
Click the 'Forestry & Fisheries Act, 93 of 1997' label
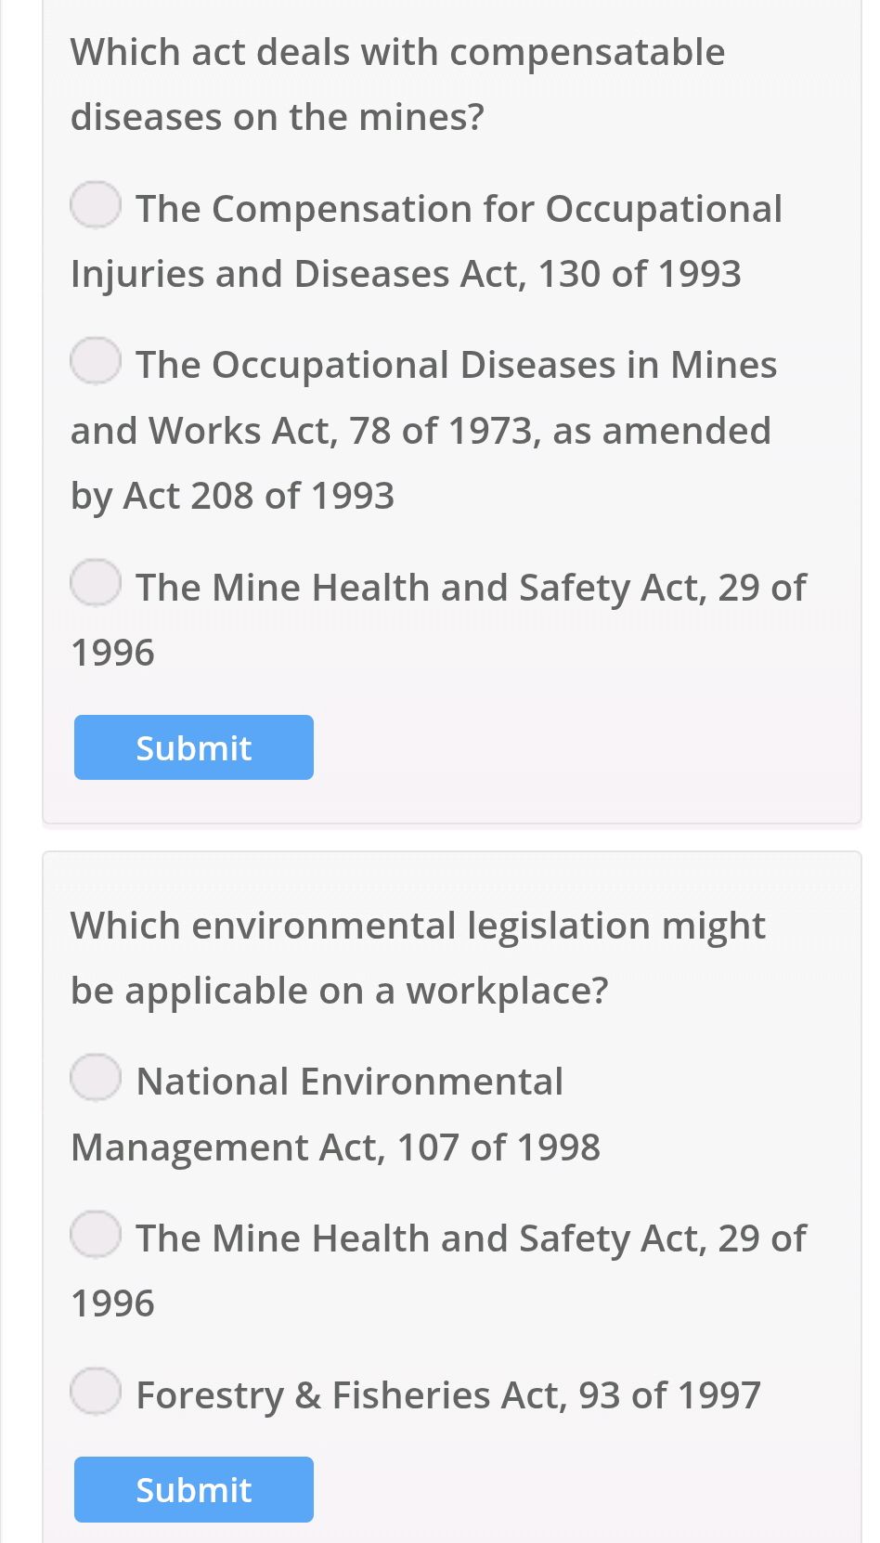[x=447, y=1395]
